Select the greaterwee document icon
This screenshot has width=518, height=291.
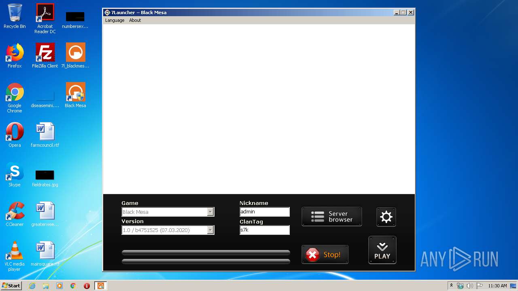tap(45, 214)
